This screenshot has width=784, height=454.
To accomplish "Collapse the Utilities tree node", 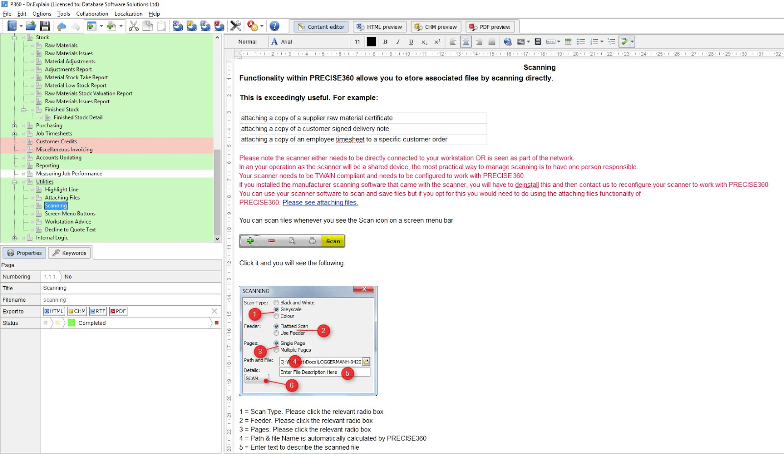I will [15, 182].
